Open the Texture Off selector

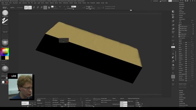[x=5, y=36]
